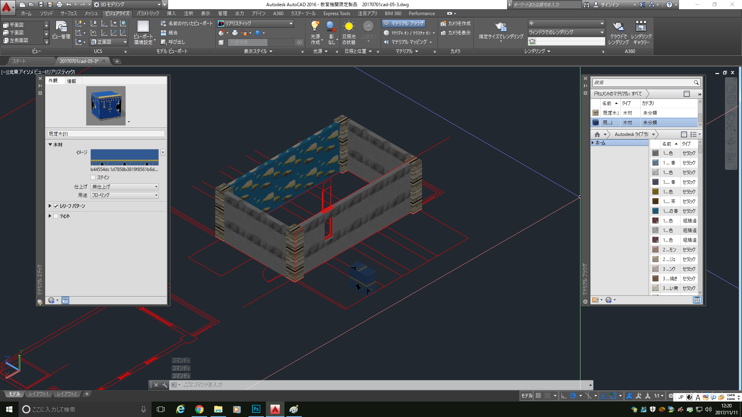Click Create Camera (カメラを作成)
Image resolution: width=742 pixels, height=417 pixels.
click(x=456, y=24)
